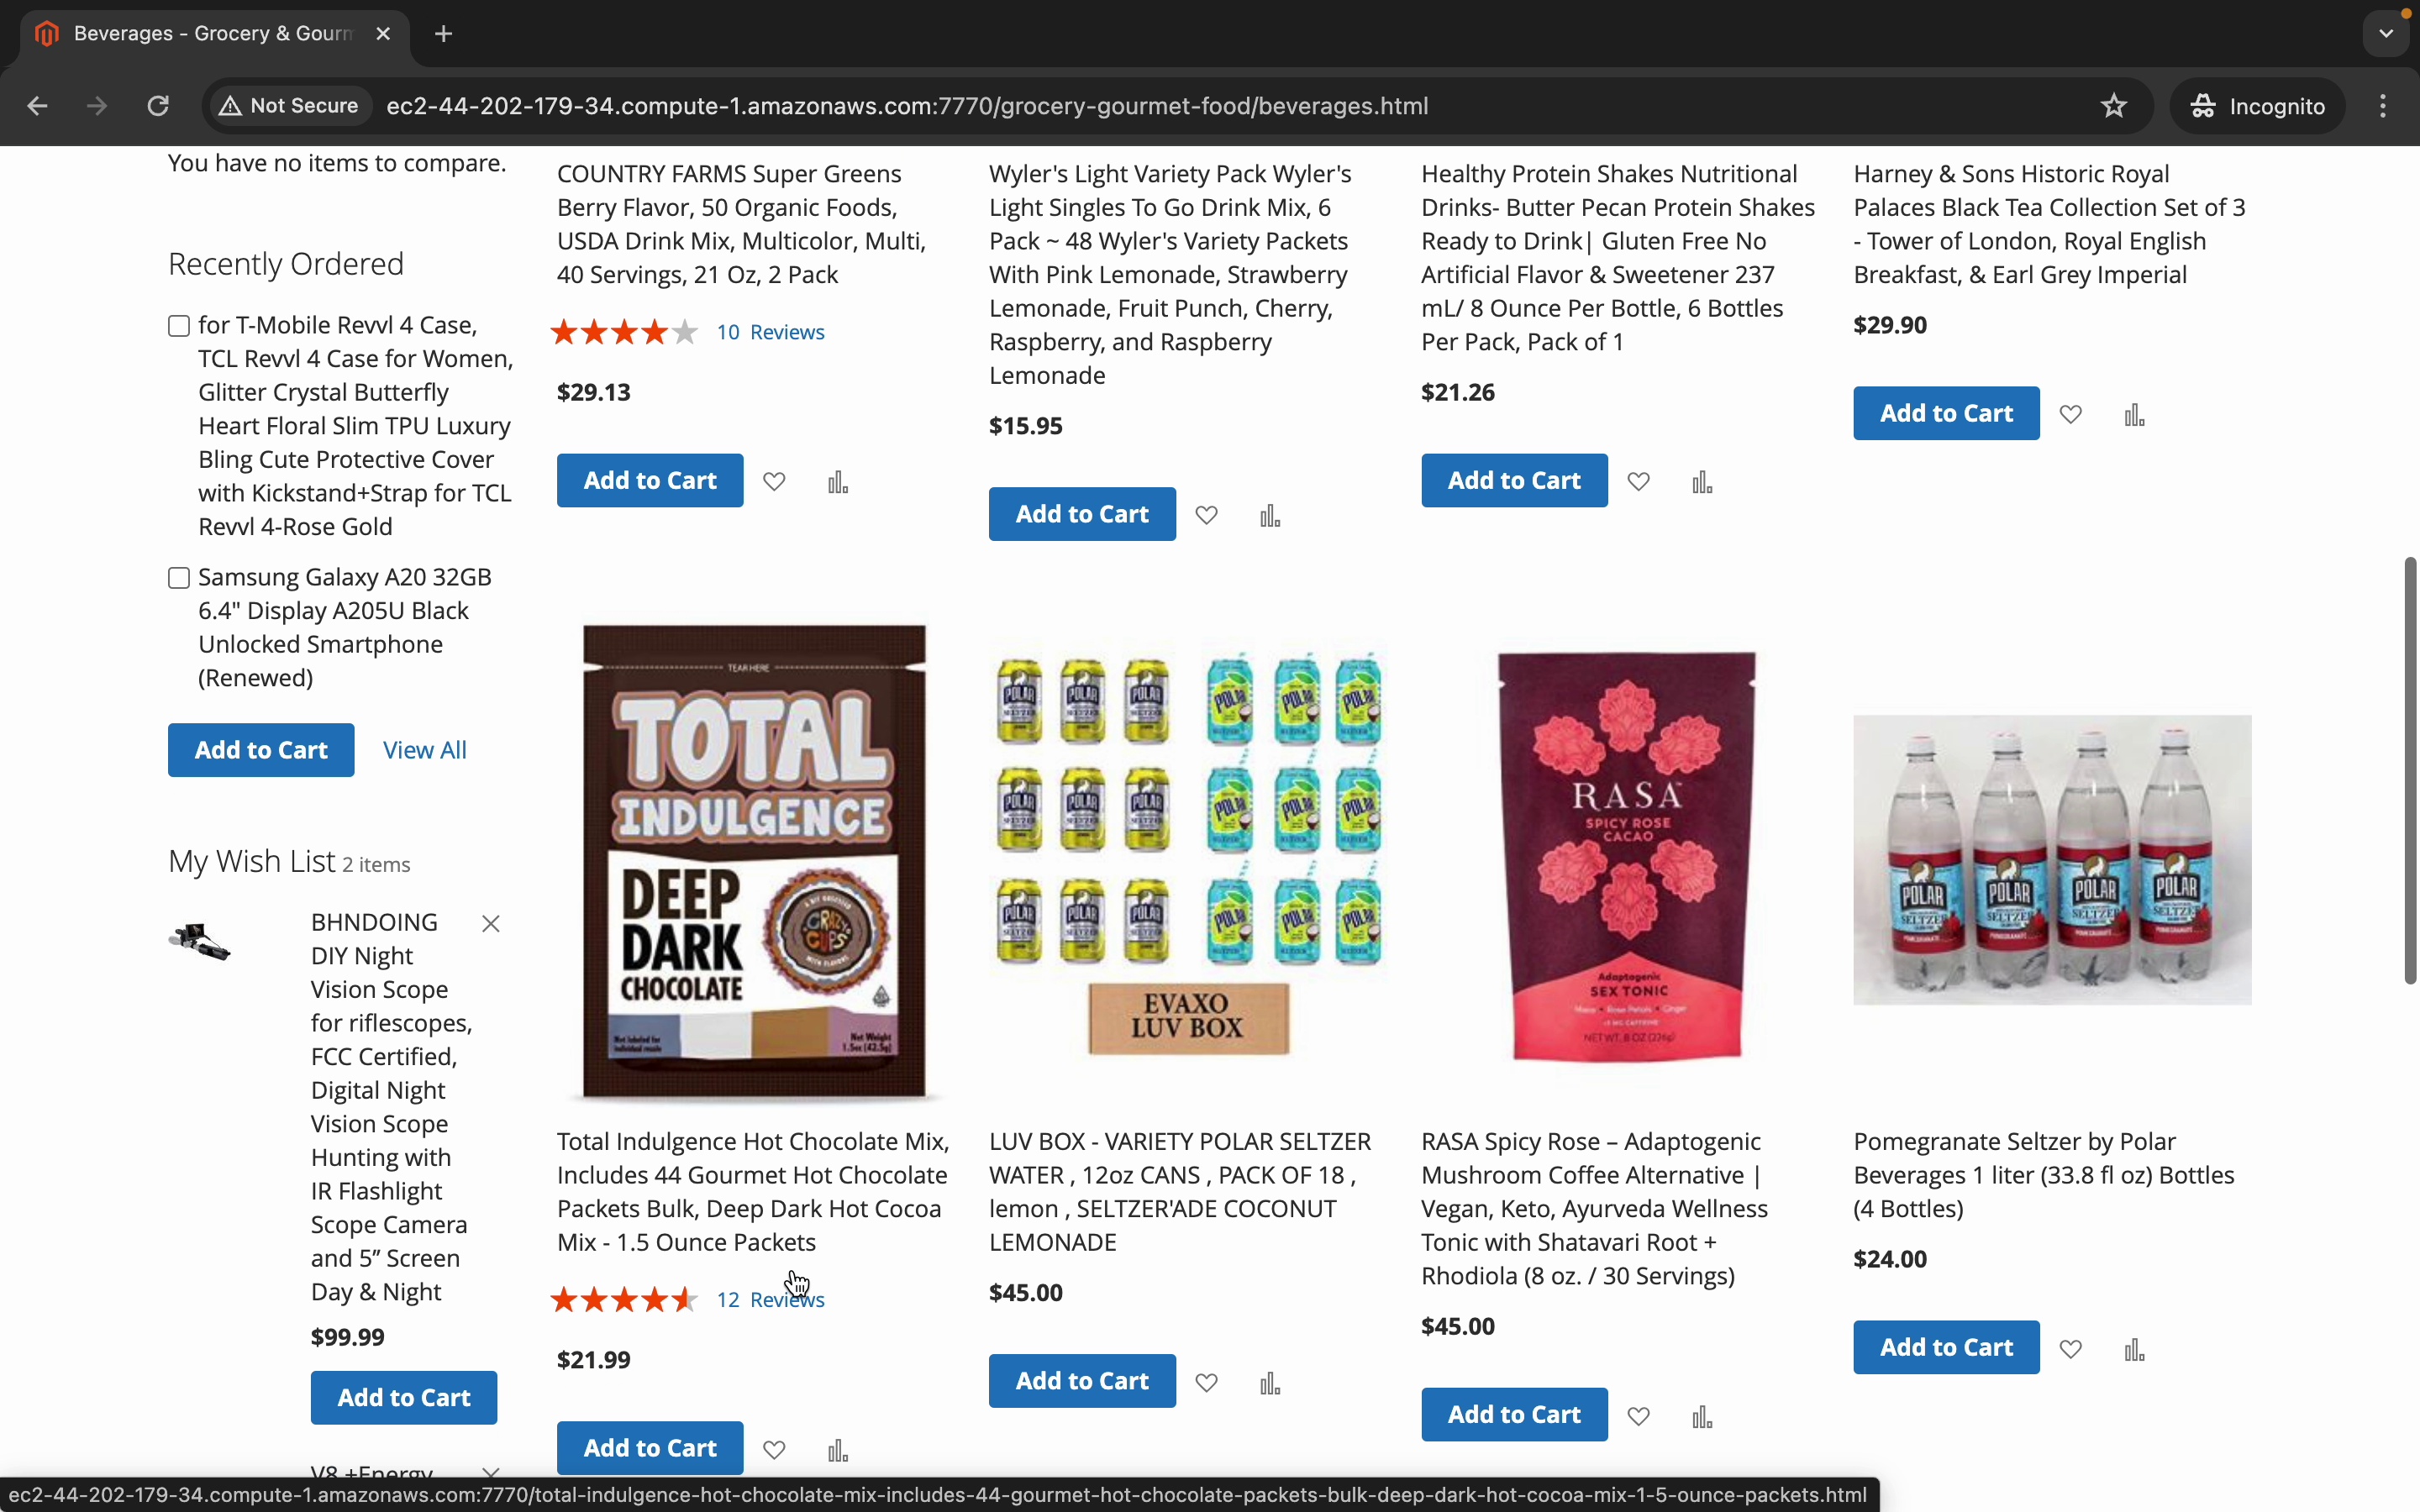Check the Samsung Galaxy A20 checkbox
Image resolution: width=2420 pixels, height=1512 pixels.
(179, 578)
